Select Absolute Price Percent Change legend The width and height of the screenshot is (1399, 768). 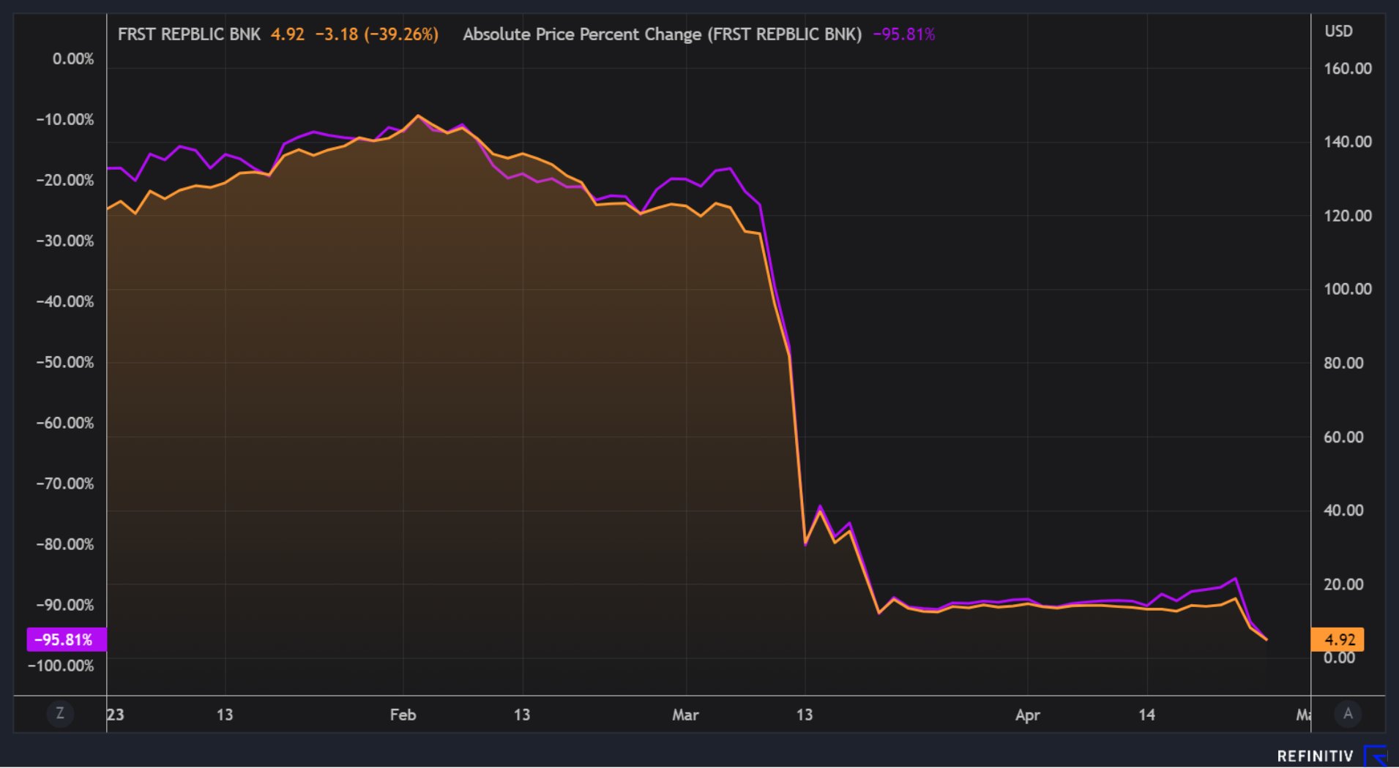tap(663, 34)
